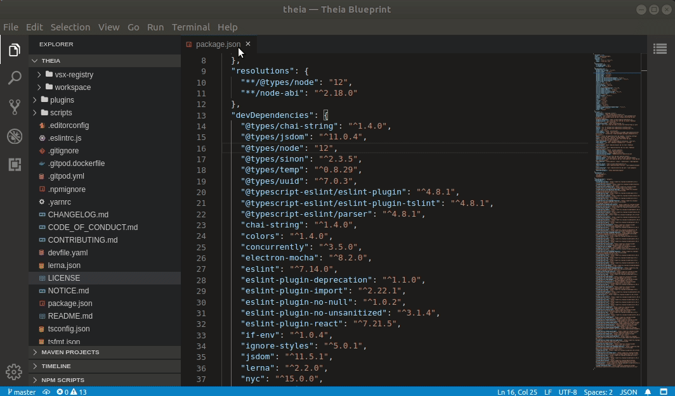Open the Terminal menu
The height and width of the screenshot is (396, 675).
[190, 27]
